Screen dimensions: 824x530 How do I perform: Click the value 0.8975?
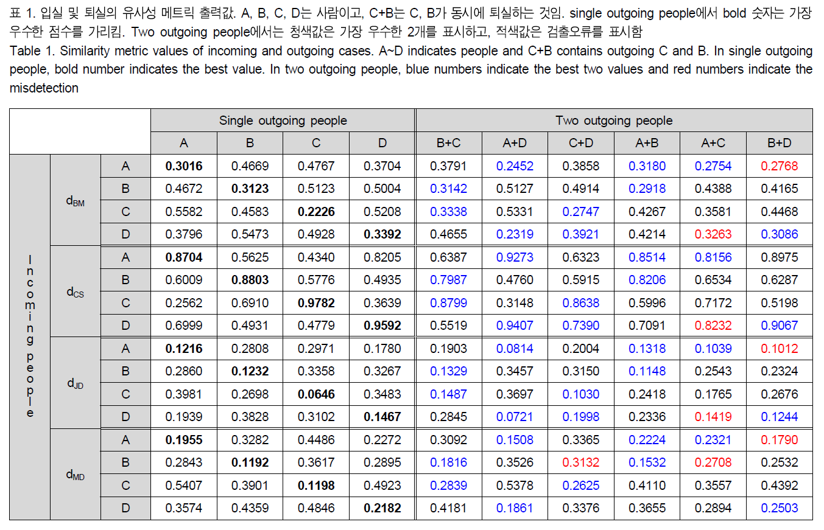pos(780,257)
